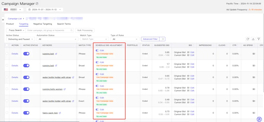264x122 pixels.
Task: Open the running belts women keyword link
Action: tap(52, 89)
